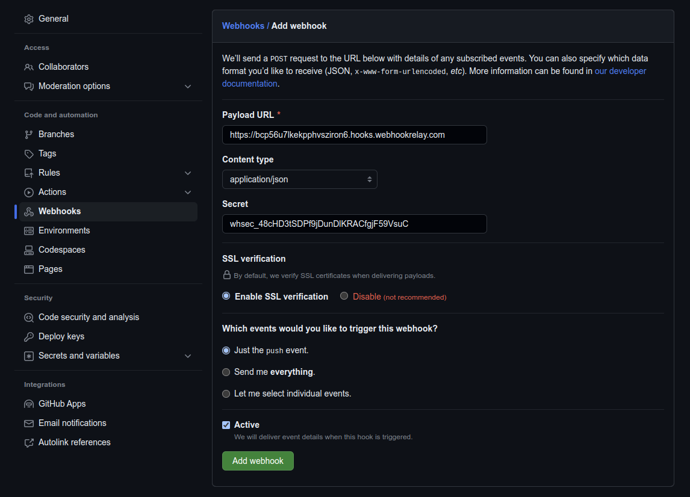Image resolution: width=690 pixels, height=497 pixels.
Task: Expand the Moderation options section
Action: (187, 86)
